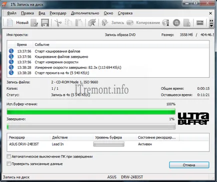
Task: Click log text Старт измерения скорости
Action: coord(56,62)
